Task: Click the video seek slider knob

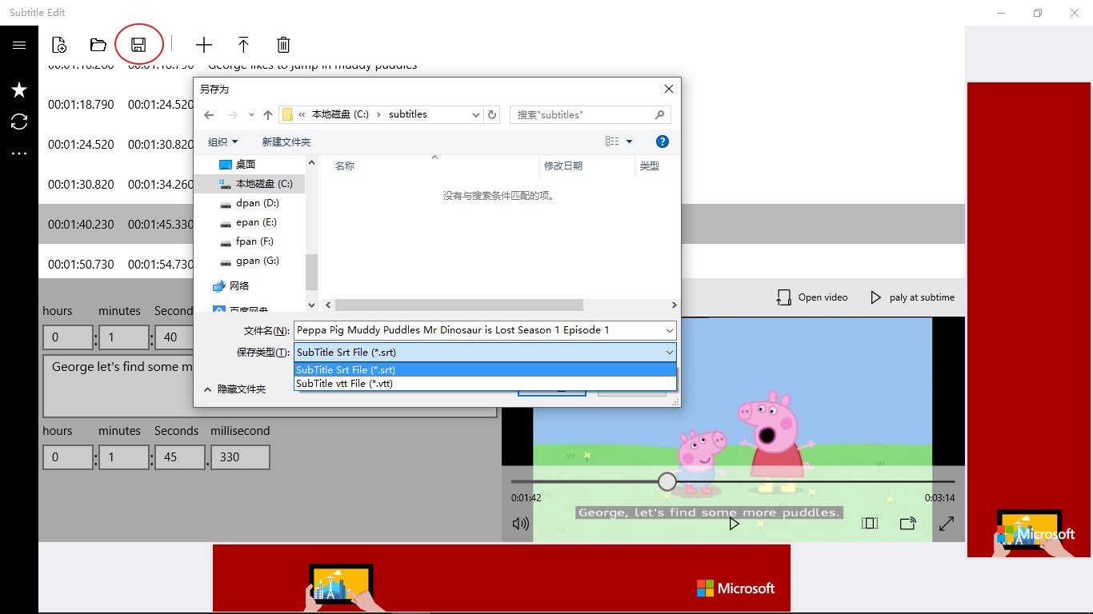Action: (667, 481)
